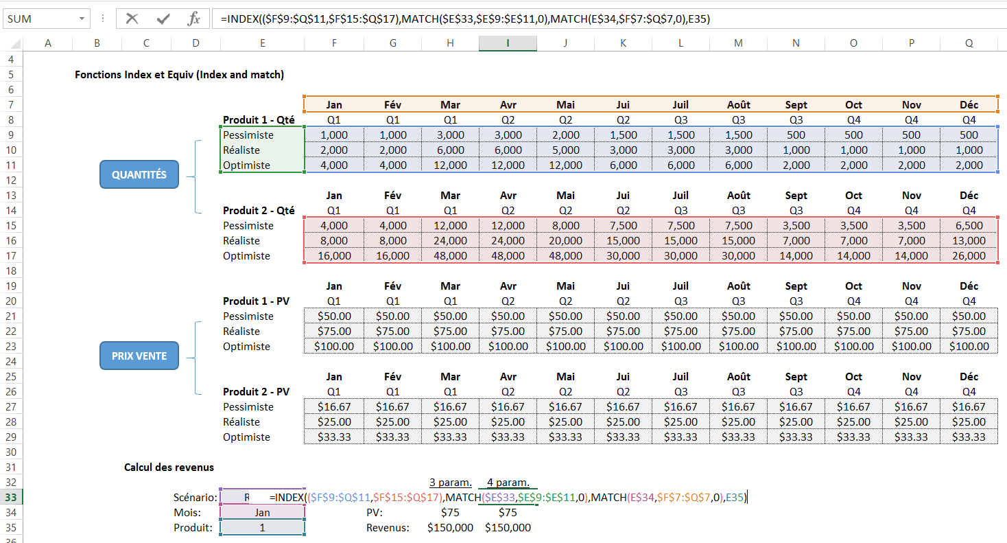Click the 'Fonctions Index et Equiv' title cell
Viewport: 1007px width, 543px height.
pyautogui.click(x=179, y=74)
